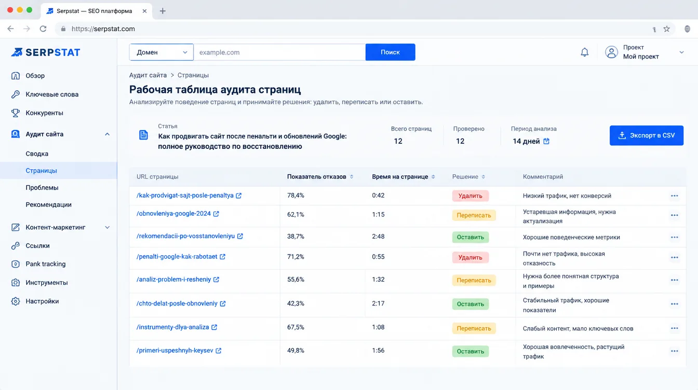Click the Ссылки chain icon
Screen dimensions: 698x390
coord(16,246)
